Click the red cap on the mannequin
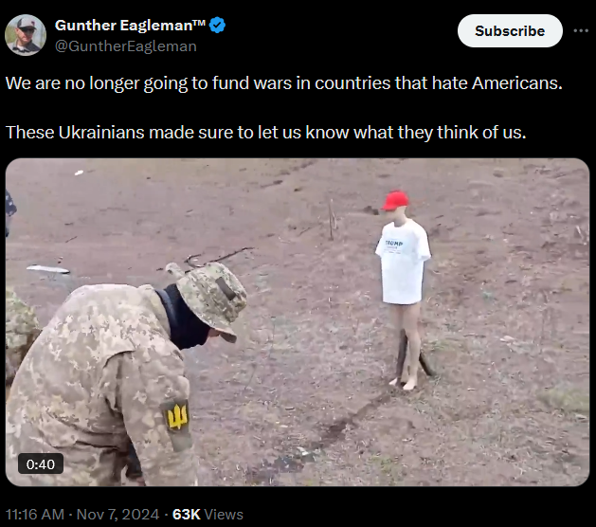 click(395, 200)
